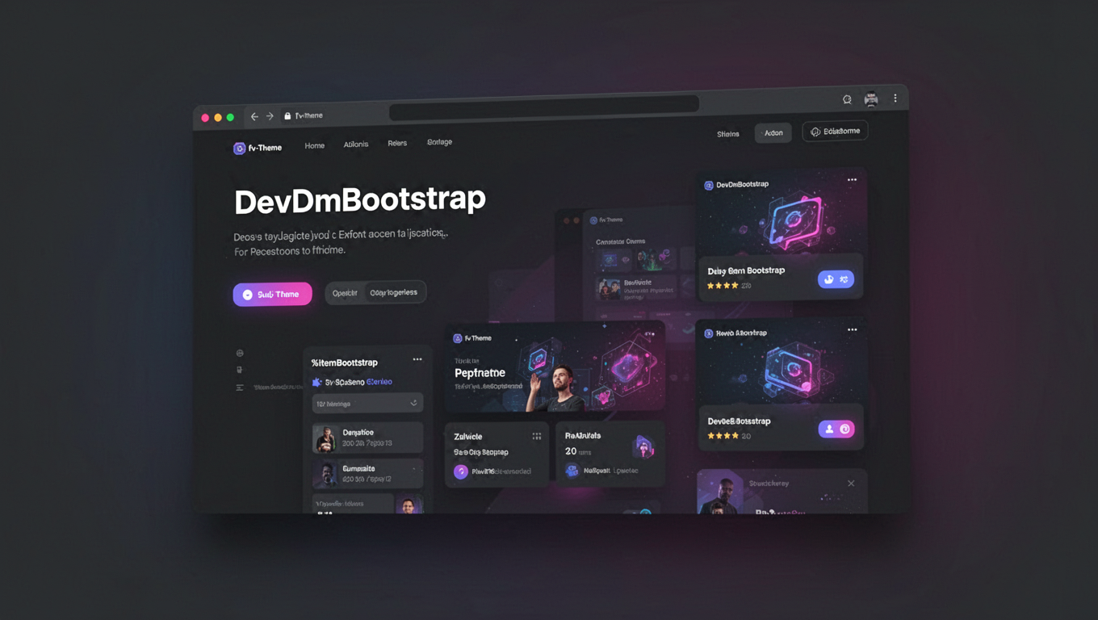Open the Ationis nav item
Image resolution: width=1098 pixels, height=620 pixels.
356,145
